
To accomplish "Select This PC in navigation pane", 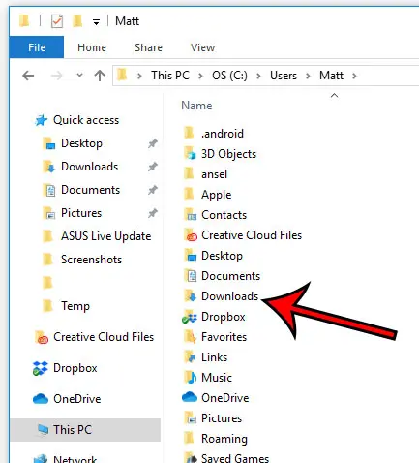I will (85, 430).
